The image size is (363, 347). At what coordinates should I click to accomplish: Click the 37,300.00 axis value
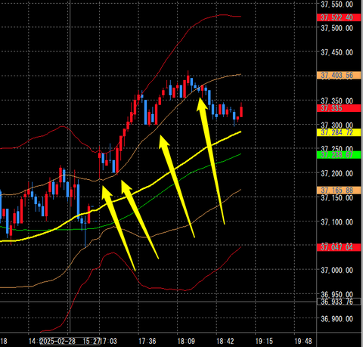pos(337,125)
